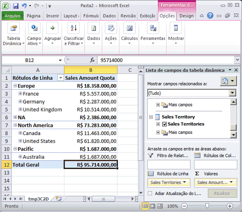Adjust the zoom slider handle
The width and height of the screenshot is (242, 212).
pos(207,206)
